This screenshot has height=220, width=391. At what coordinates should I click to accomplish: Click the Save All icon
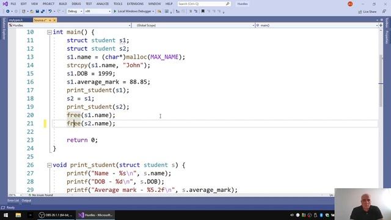pyautogui.click(x=43, y=11)
